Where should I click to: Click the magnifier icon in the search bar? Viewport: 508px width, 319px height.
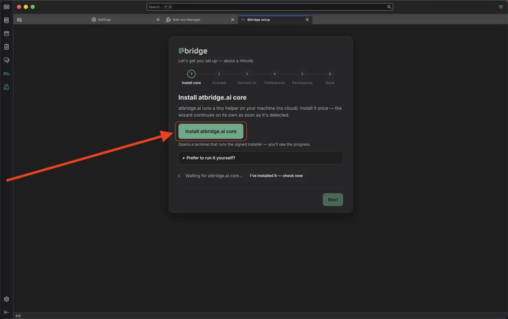[389, 7]
